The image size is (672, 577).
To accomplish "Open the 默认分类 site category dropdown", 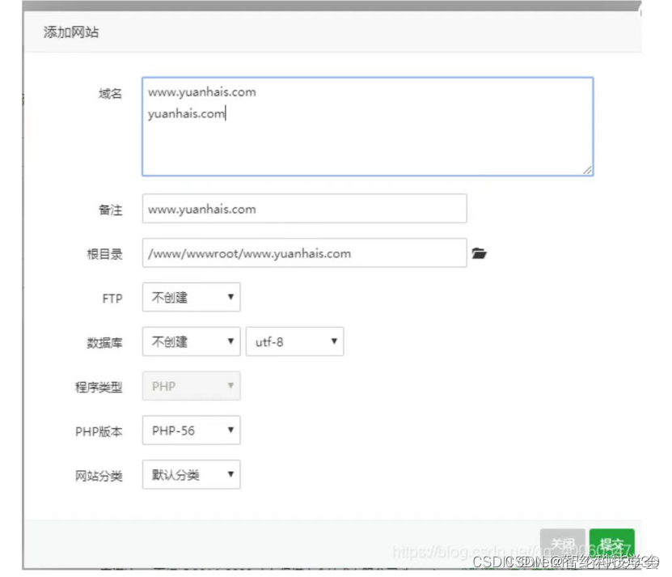I will point(191,475).
